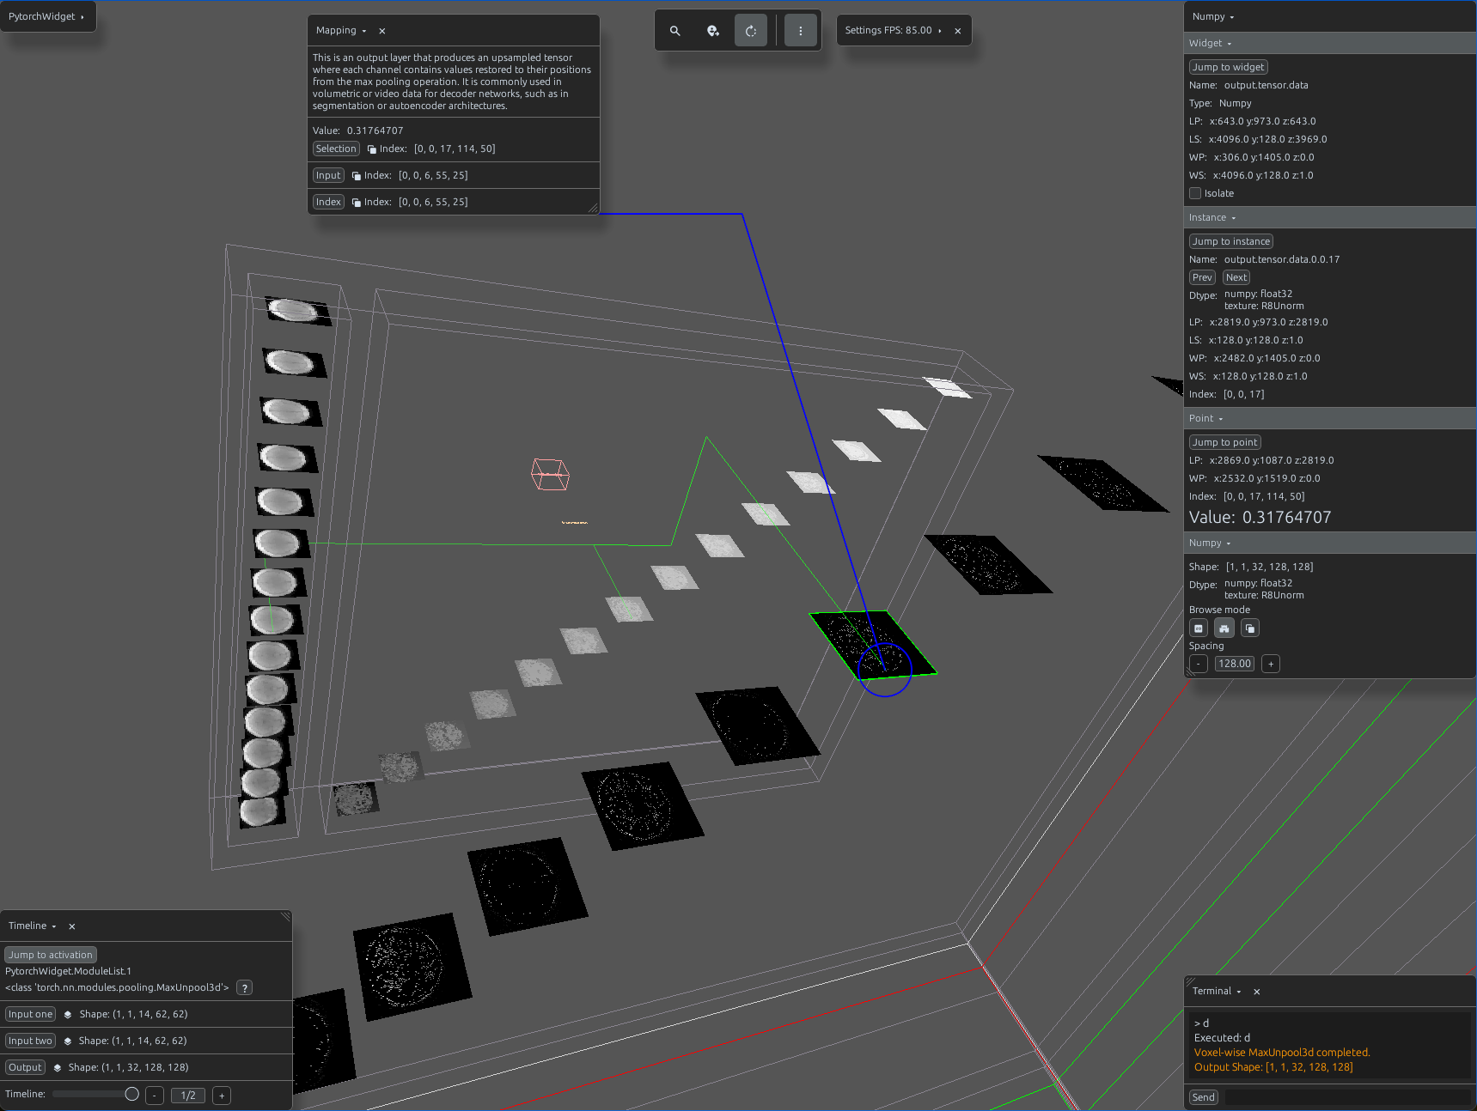The height and width of the screenshot is (1111, 1477).
Task: Close the Mapping panel
Action: [382, 31]
